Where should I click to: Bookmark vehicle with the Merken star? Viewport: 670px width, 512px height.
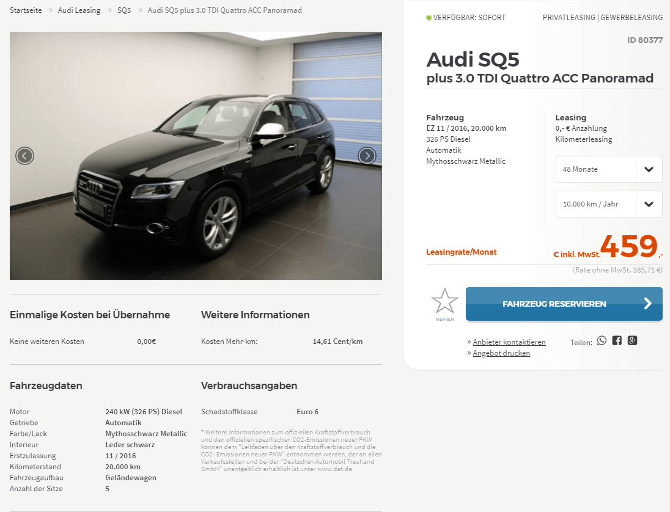pyautogui.click(x=445, y=304)
